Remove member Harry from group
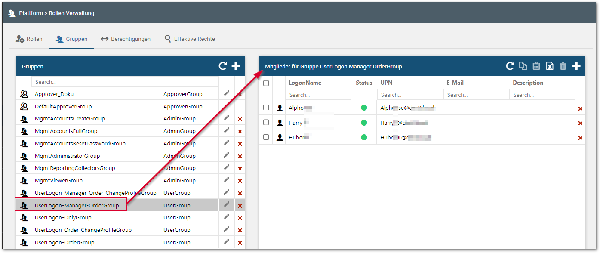Image resolution: width=600 pixels, height=253 pixels. tap(580, 123)
